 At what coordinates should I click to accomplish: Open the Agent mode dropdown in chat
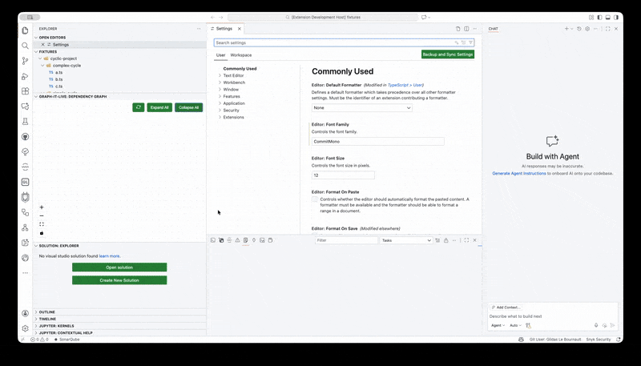tap(498, 325)
